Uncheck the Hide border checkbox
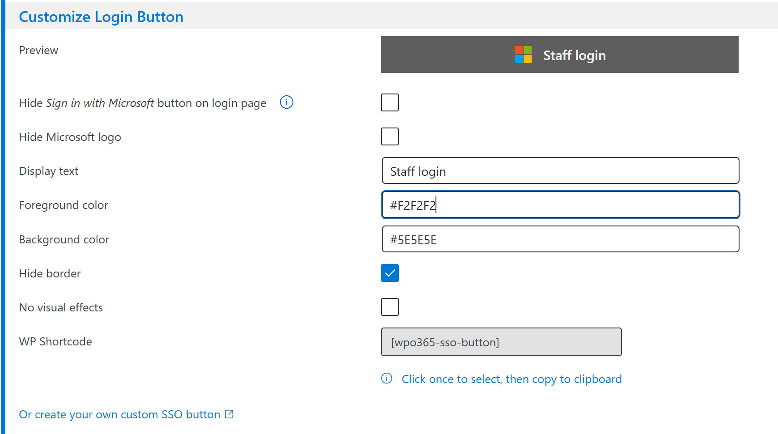Viewport: 778px width, 434px height. (x=390, y=273)
